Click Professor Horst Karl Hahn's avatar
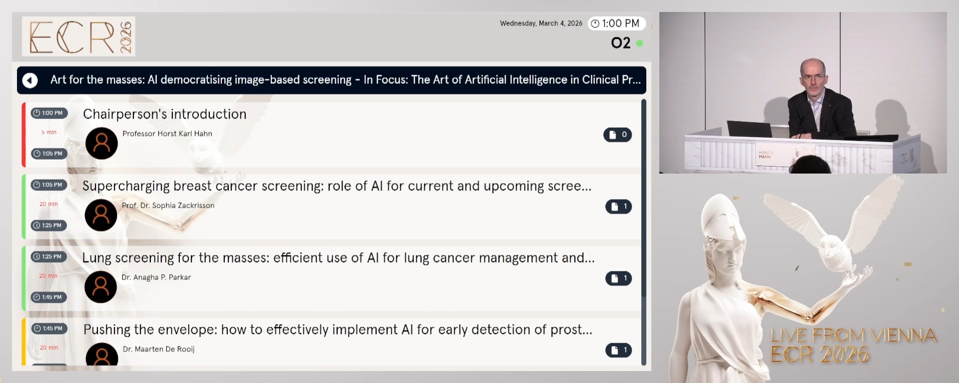959x383 pixels. (x=101, y=143)
